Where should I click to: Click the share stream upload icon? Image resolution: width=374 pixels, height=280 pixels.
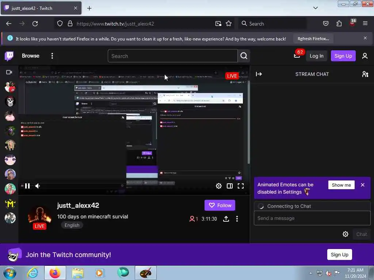click(x=226, y=219)
